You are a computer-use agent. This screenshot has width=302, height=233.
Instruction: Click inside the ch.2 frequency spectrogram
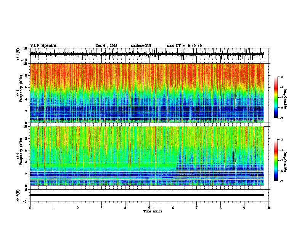coord(147,156)
